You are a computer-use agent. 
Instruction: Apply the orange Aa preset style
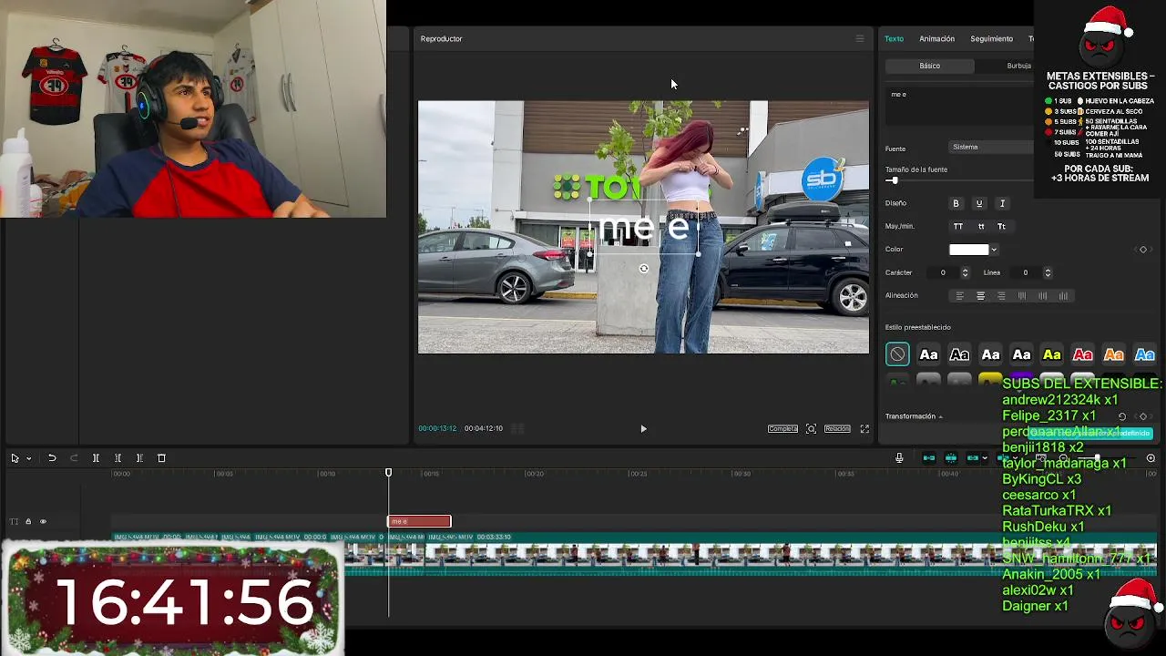pyautogui.click(x=1114, y=354)
